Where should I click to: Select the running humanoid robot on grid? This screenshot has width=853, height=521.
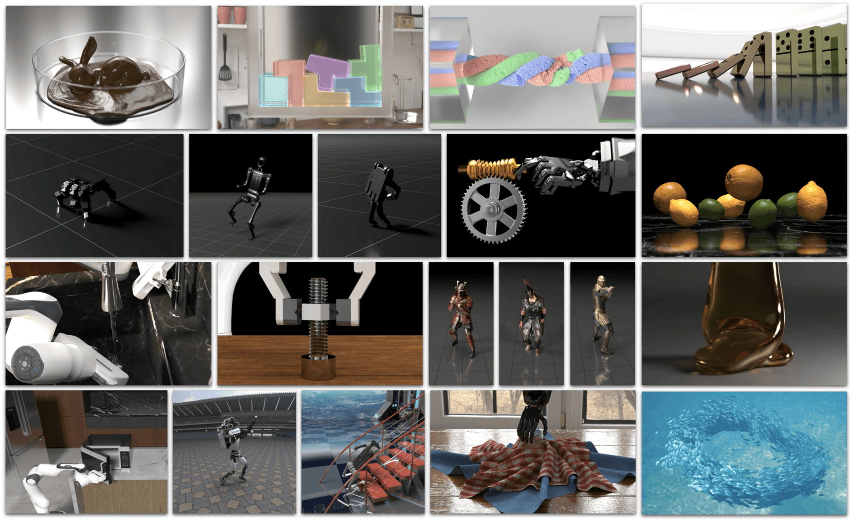point(251,195)
